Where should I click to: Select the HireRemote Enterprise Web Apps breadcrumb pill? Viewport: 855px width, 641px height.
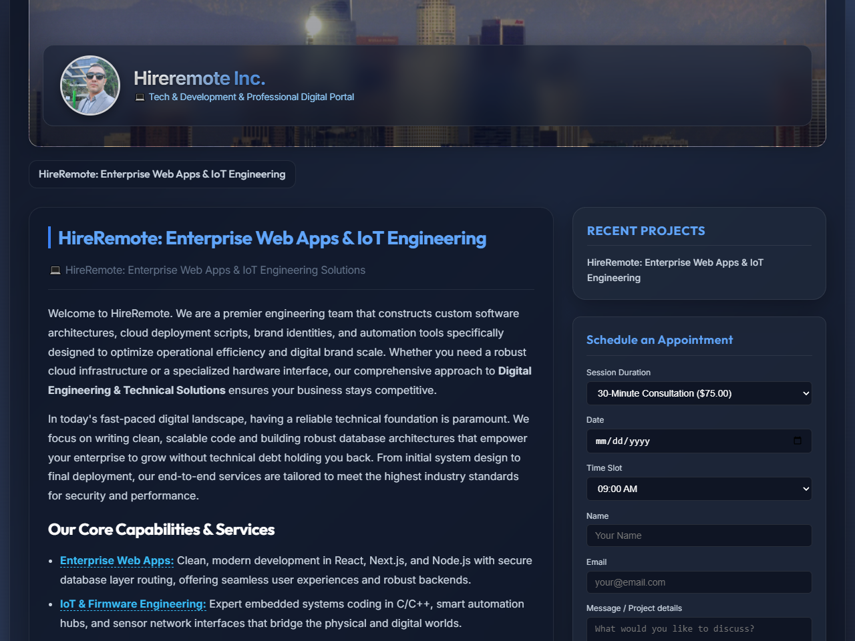(162, 174)
